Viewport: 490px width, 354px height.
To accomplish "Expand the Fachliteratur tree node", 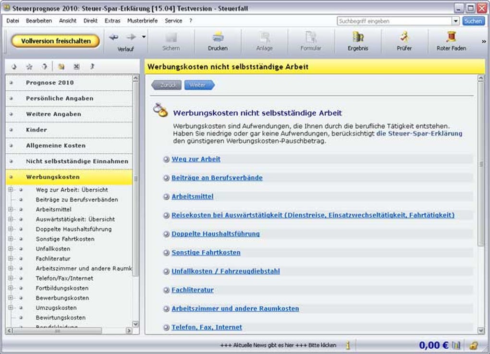I will 11,258.
